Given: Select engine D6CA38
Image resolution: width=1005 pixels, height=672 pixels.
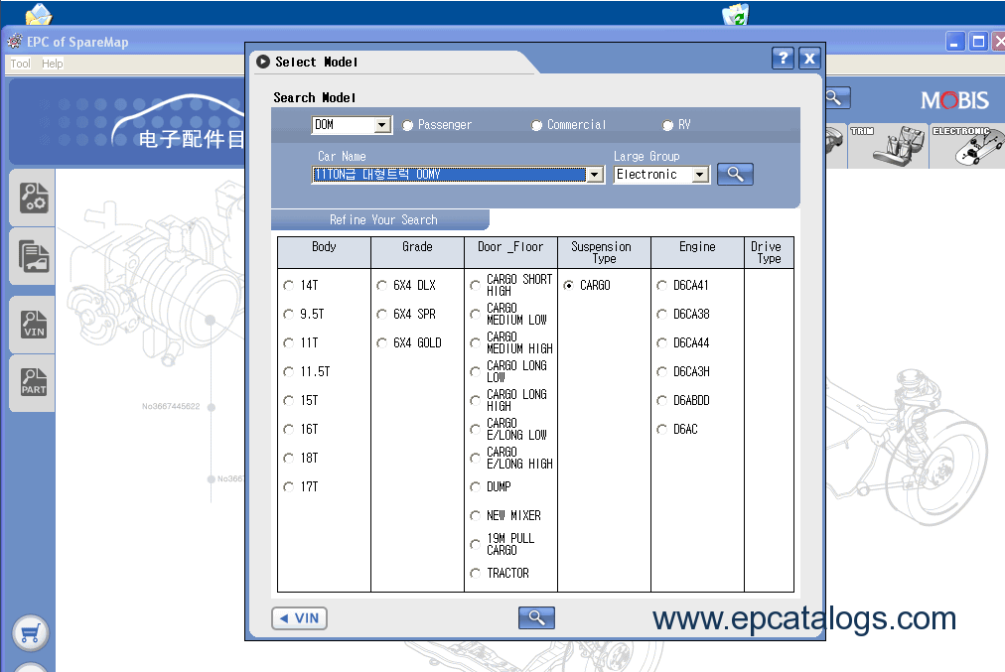Looking at the screenshot, I should [662, 314].
